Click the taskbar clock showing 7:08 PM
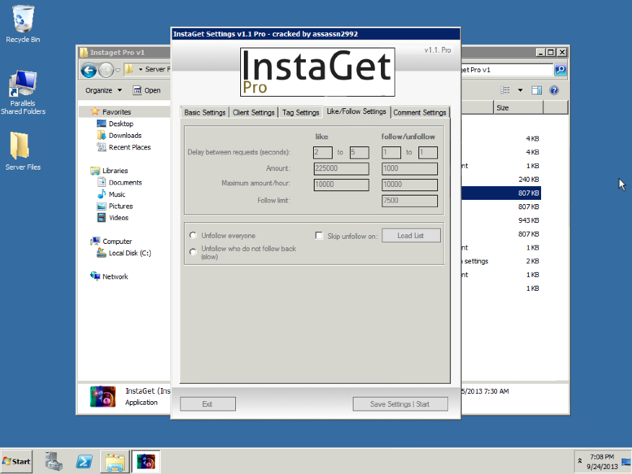Image resolution: width=632 pixels, height=474 pixels. pos(602,462)
